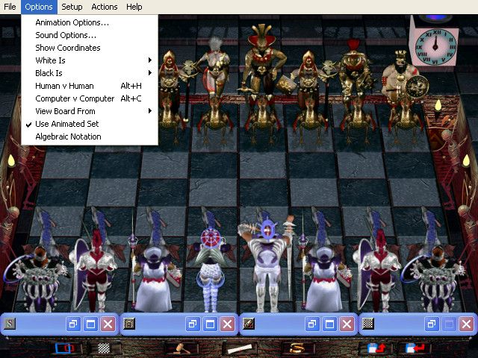Toggle the Use Animated Set option
Viewport: 478px width, 358px height.
click(67, 124)
